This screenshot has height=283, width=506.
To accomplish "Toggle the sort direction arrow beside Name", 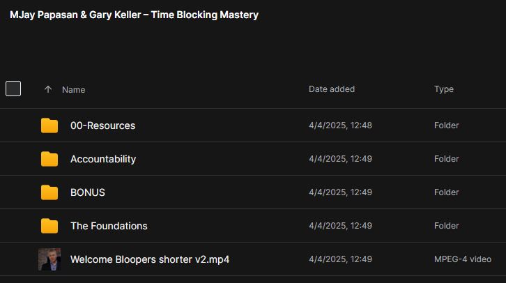I will point(48,89).
